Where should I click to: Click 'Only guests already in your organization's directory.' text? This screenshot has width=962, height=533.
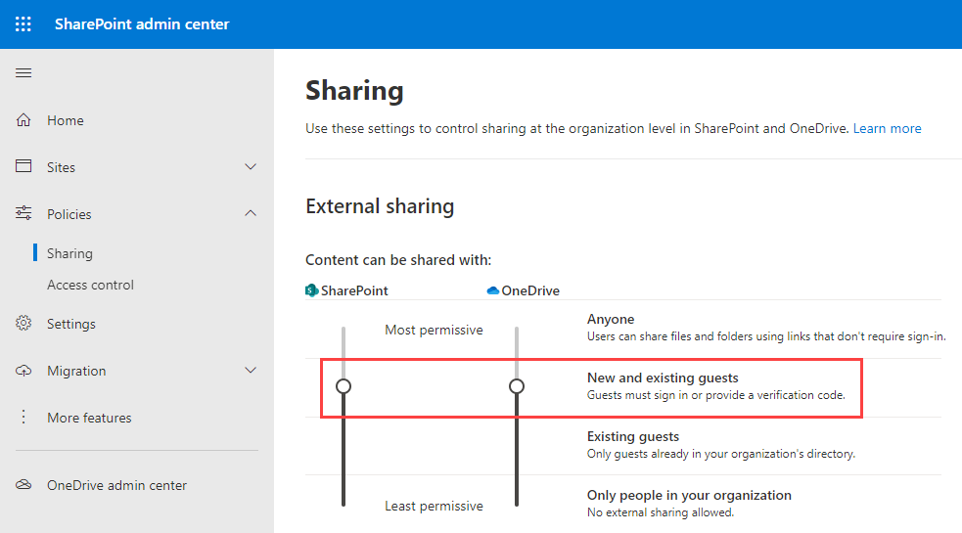click(721, 455)
